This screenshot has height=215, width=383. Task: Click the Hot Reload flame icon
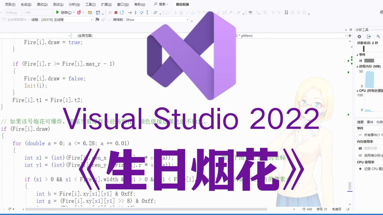[x=79, y=12]
